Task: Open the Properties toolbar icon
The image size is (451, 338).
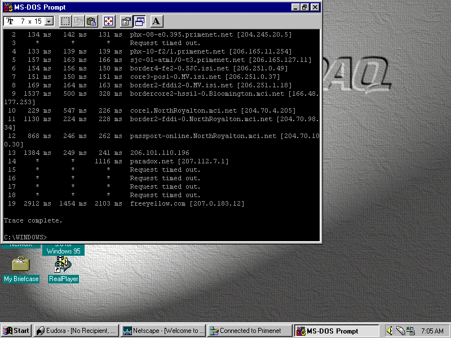Action: point(126,21)
